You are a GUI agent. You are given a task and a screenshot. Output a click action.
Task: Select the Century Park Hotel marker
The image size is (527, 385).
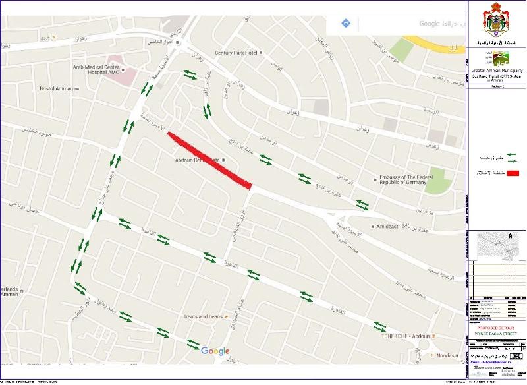(261, 53)
